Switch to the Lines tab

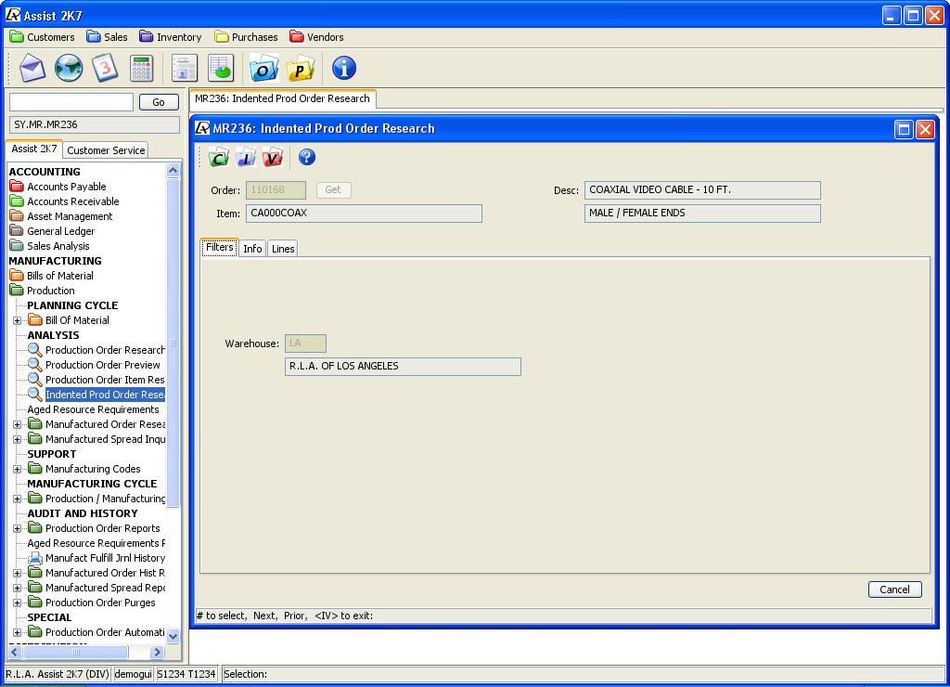pos(283,249)
